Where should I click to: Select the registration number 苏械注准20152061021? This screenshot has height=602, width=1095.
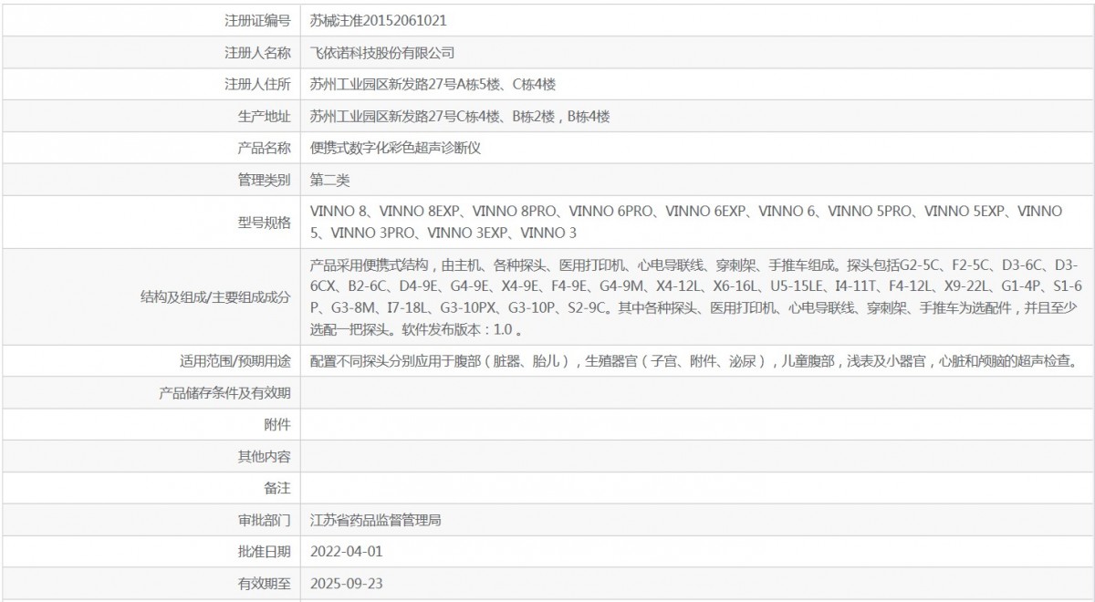(378, 19)
